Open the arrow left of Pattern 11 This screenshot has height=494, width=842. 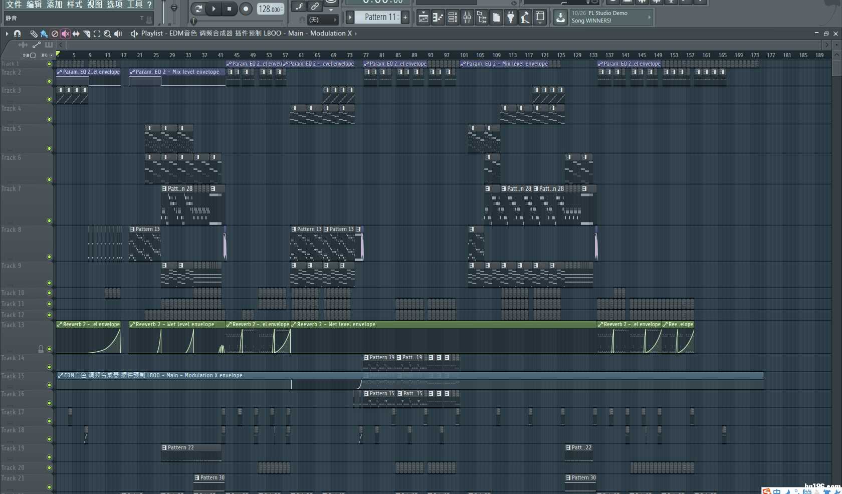pos(350,18)
